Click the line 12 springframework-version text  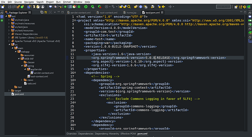[159, 58]
